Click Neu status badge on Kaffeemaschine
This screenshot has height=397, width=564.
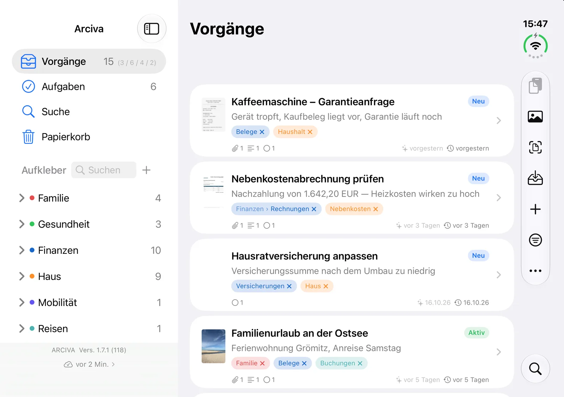point(478,101)
